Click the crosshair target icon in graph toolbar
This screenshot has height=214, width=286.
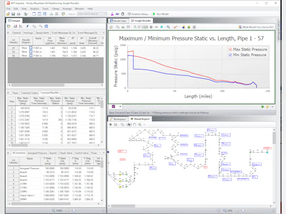(151, 27)
